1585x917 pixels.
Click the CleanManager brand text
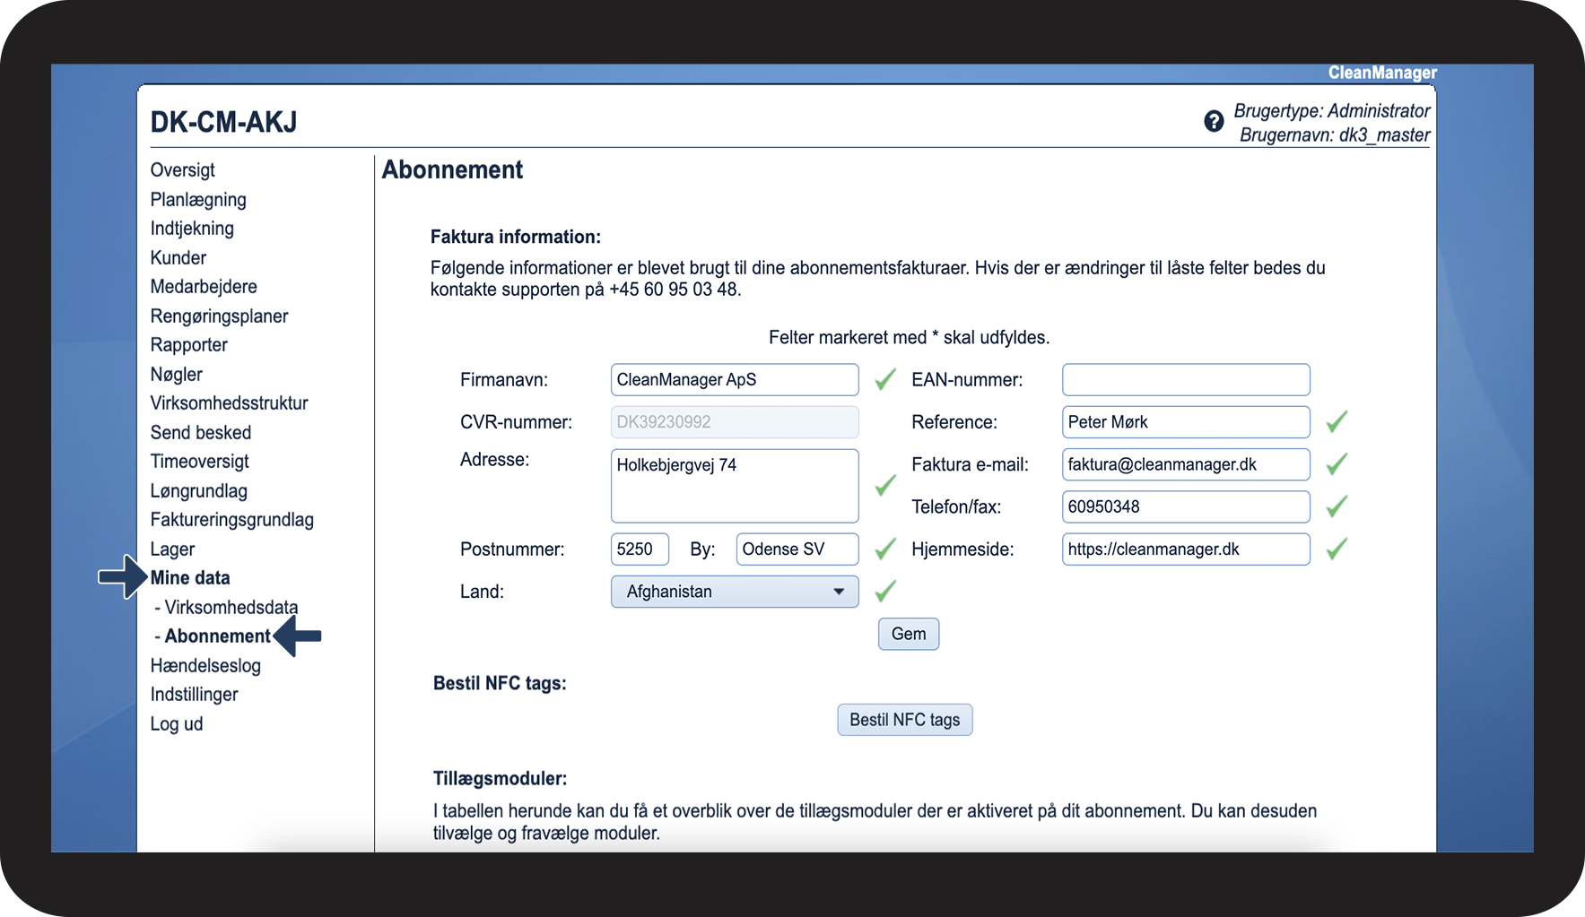1382,73
